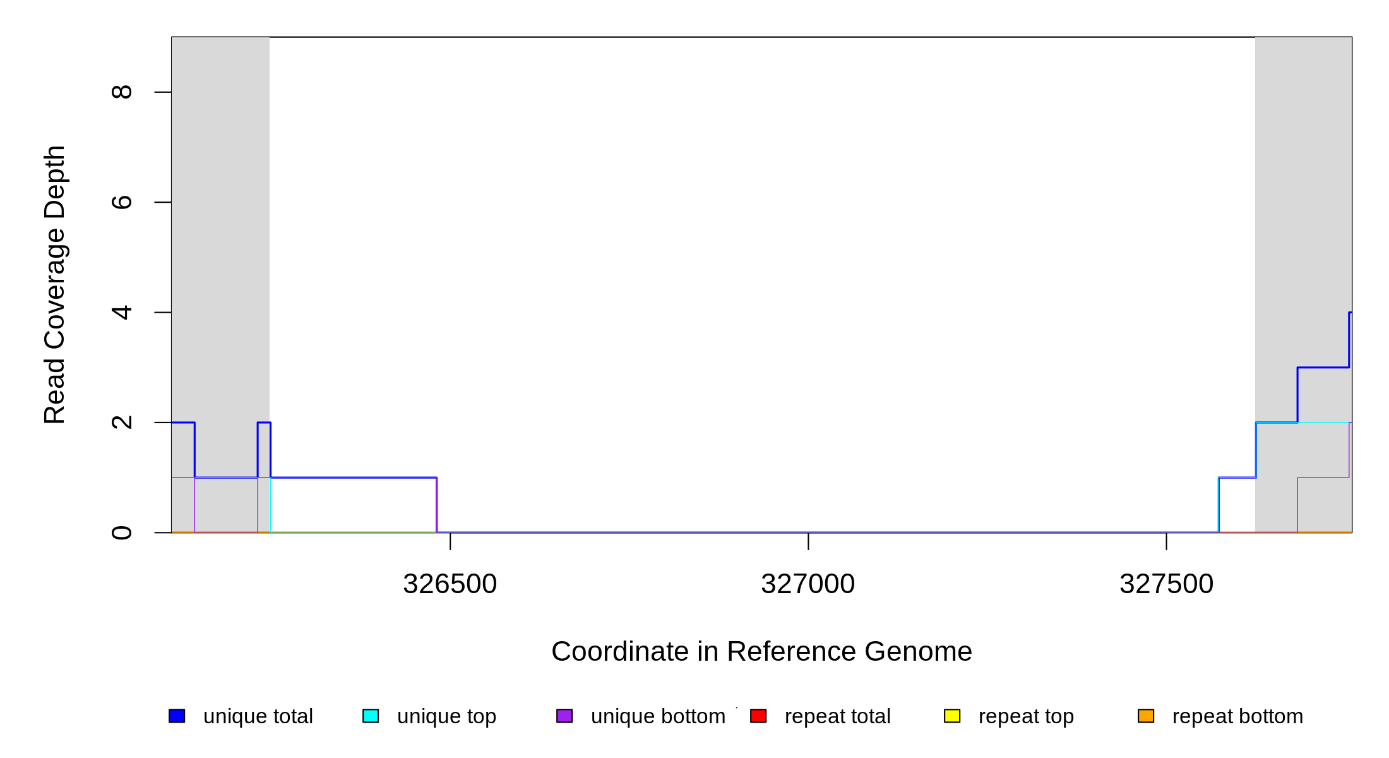Click the "repeat top" legend text

coord(1026,716)
